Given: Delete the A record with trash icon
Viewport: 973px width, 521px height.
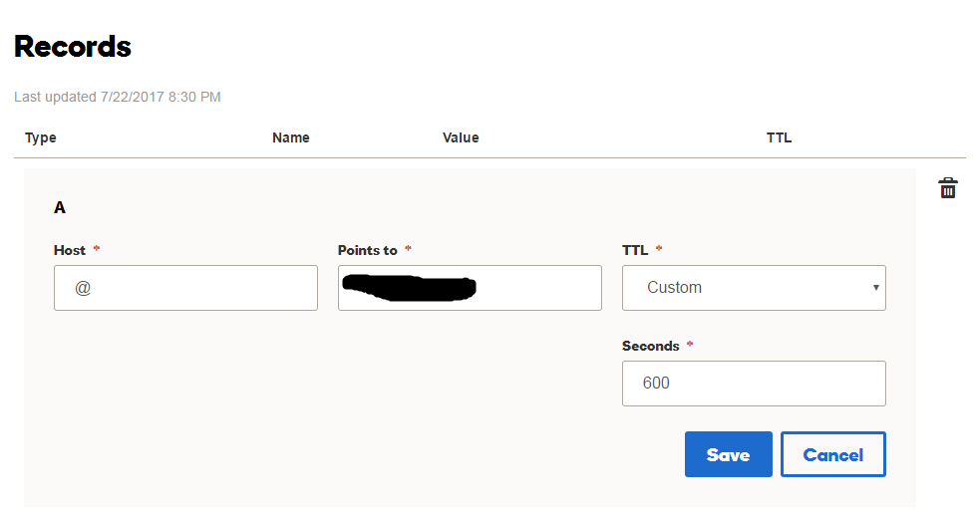Looking at the screenshot, I should click(x=948, y=187).
